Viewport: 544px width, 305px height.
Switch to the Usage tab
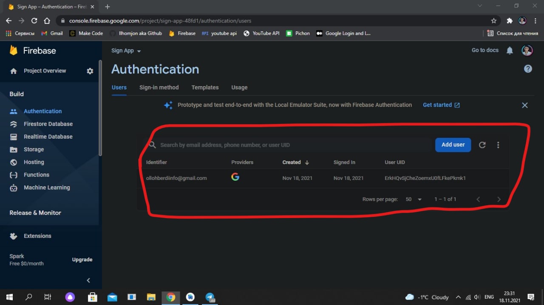point(239,87)
